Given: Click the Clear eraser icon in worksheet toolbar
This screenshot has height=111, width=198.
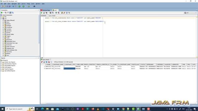Looking at the screenshot, I should click(64, 13).
